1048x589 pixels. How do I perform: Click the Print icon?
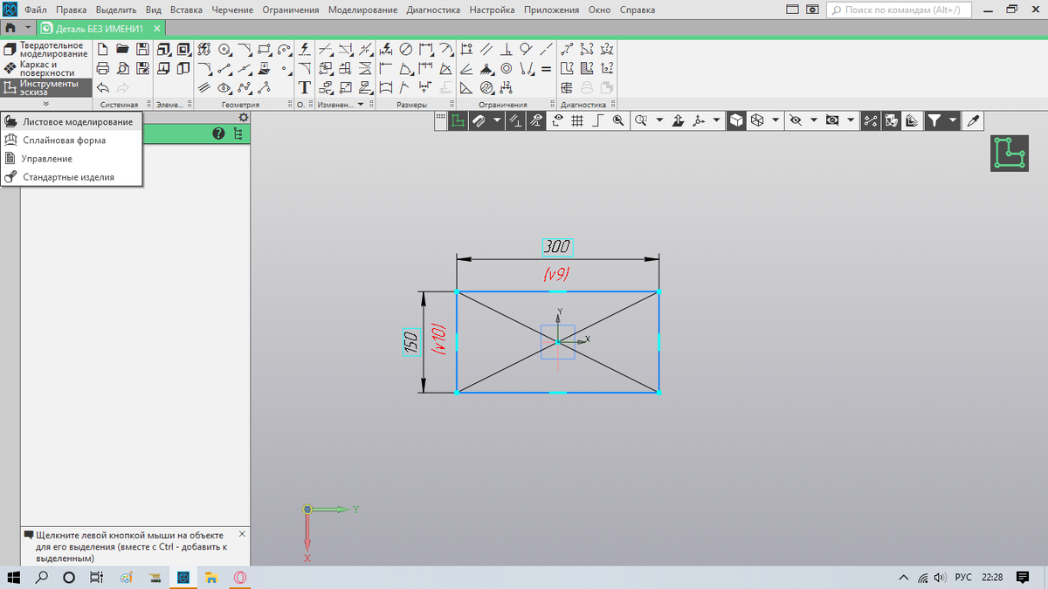tap(102, 68)
